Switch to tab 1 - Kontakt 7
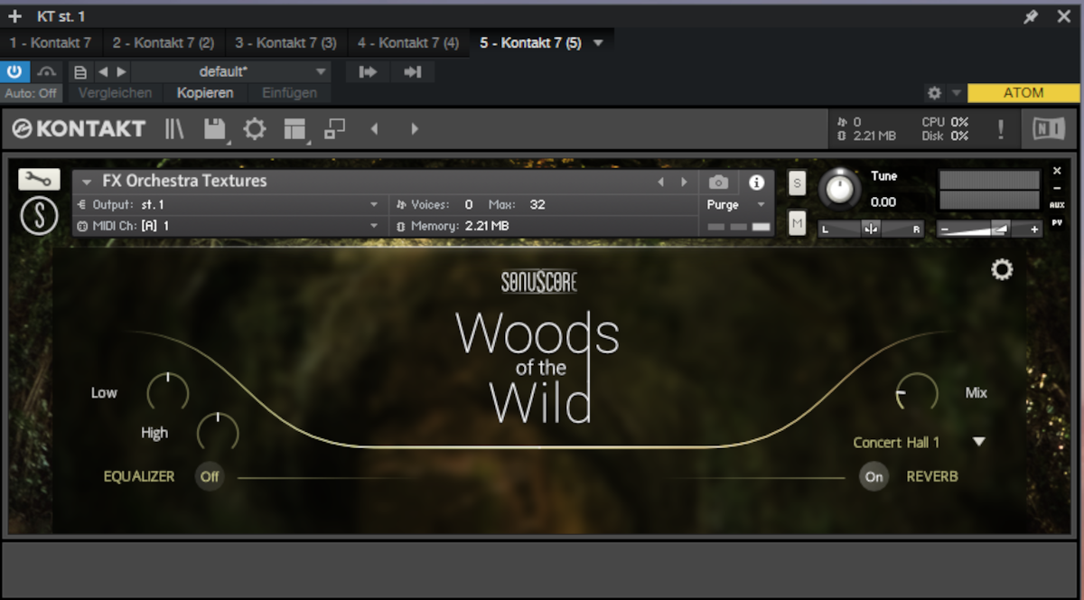 pos(50,42)
